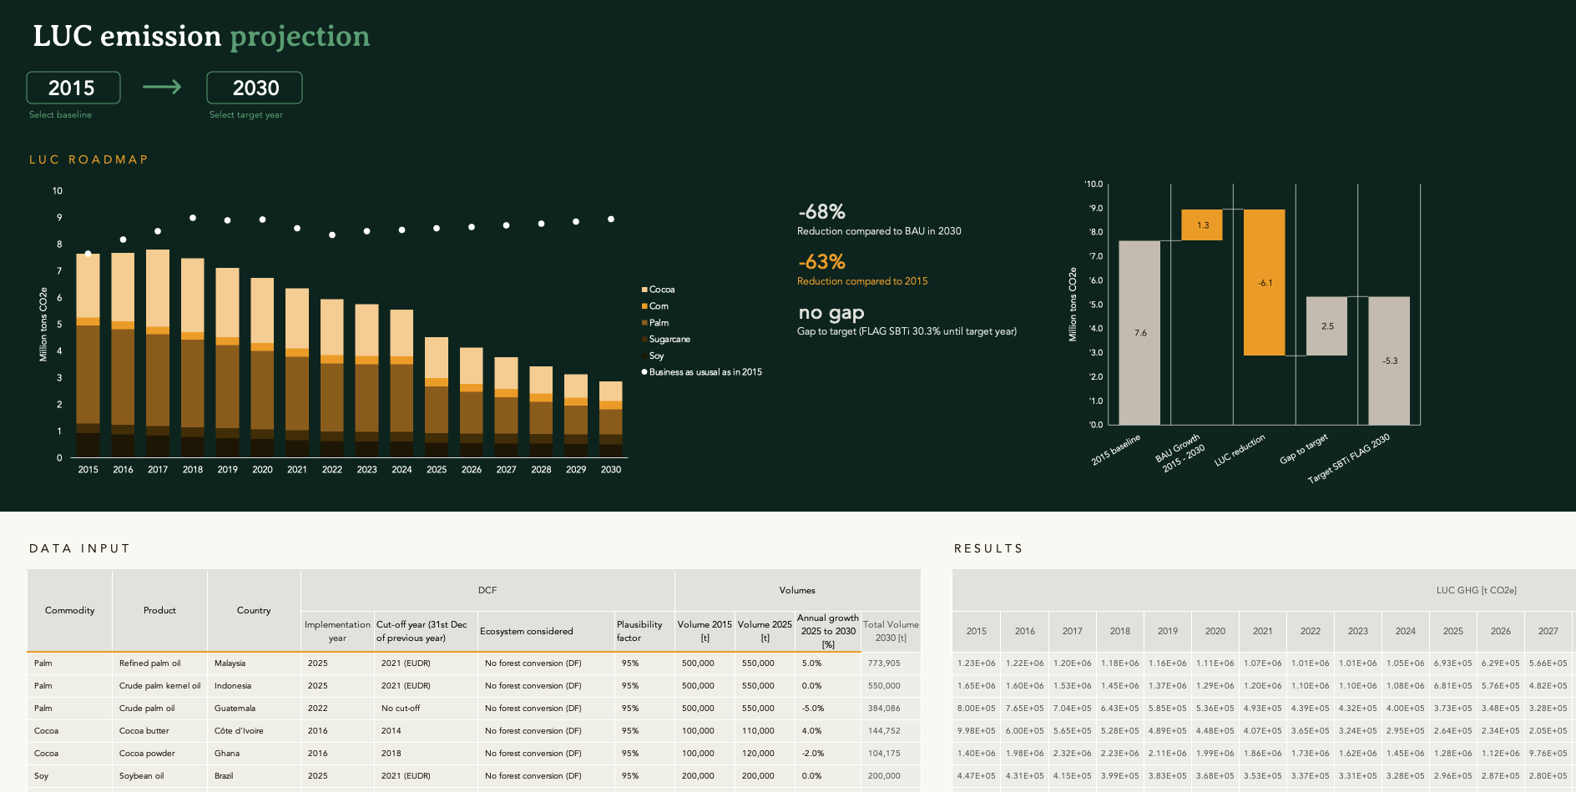Toggle the Soy series via its legend entry

(656, 356)
